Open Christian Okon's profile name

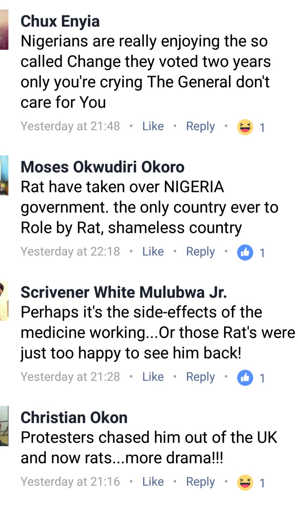74,418
